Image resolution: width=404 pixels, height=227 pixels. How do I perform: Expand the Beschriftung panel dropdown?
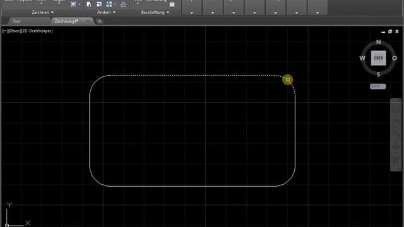[x=155, y=13]
